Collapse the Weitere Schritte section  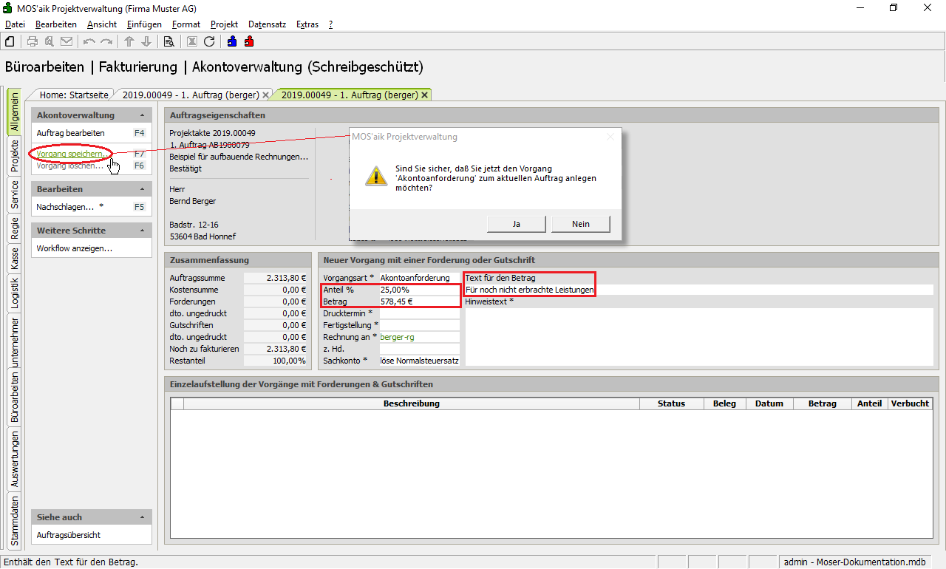[x=141, y=231]
